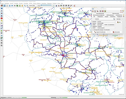126x99 pixels.
Task: Click the red question mark help icon
Action: tap(2, 18)
